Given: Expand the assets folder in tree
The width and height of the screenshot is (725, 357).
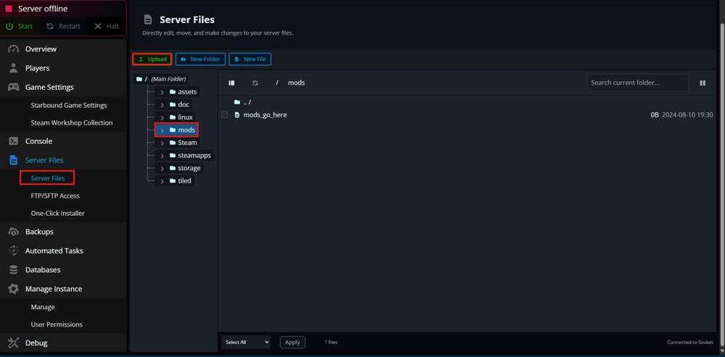Looking at the screenshot, I should point(162,92).
